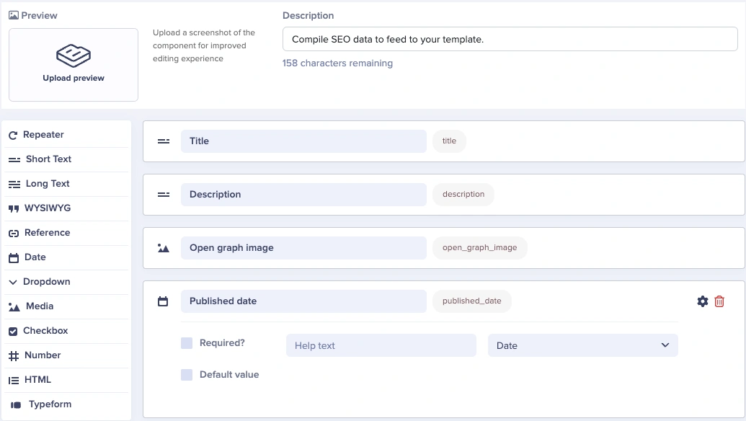Screen dimensions: 746x421
Task: Choose Reference from the field type list
Action: click(47, 233)
